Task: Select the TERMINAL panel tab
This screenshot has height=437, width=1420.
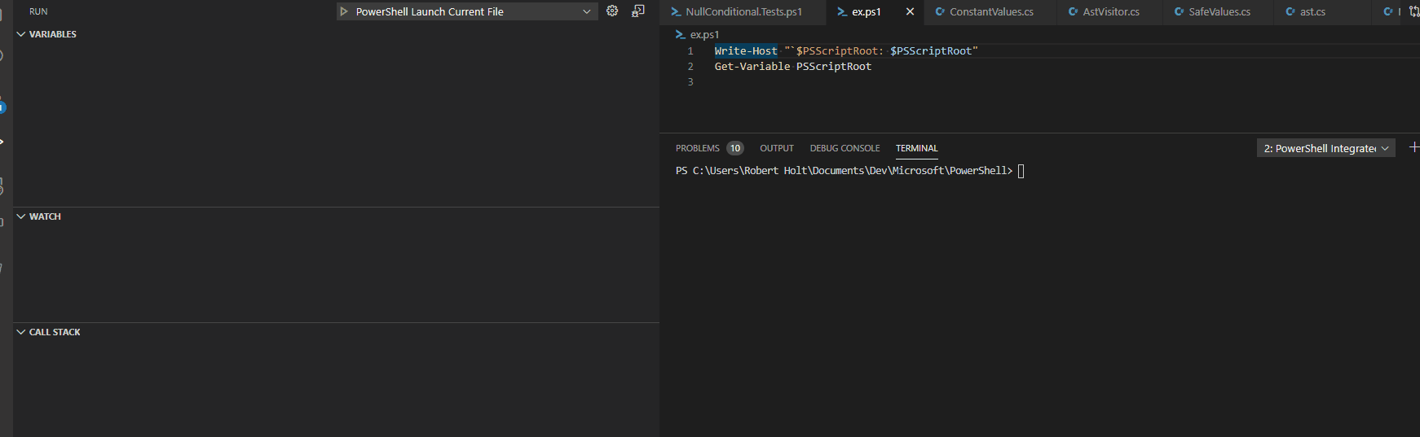Action: point(916,148)
